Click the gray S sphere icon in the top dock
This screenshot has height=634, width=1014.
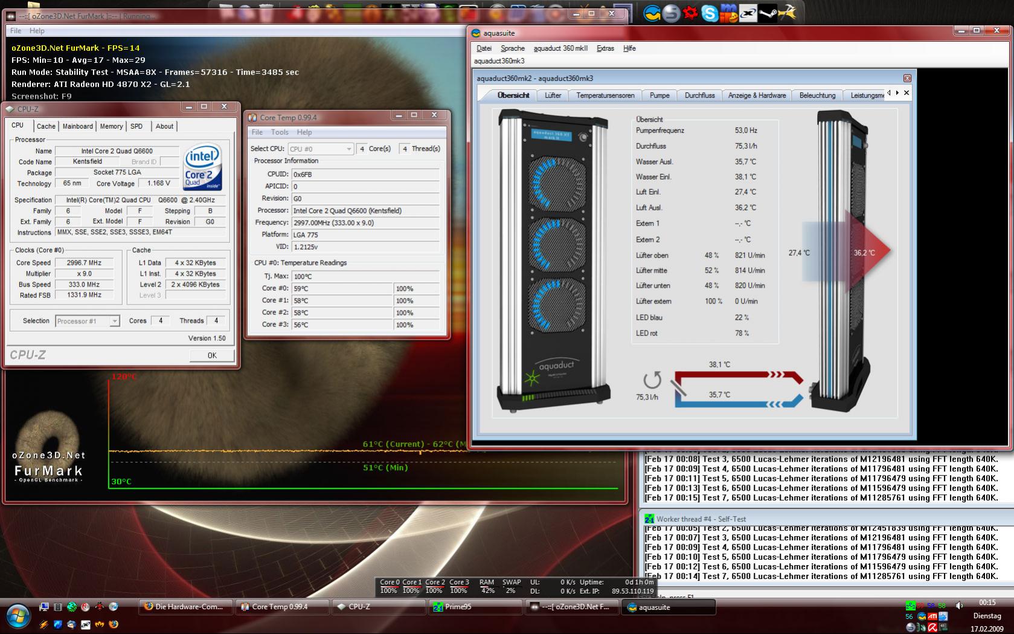pos(671,13)
